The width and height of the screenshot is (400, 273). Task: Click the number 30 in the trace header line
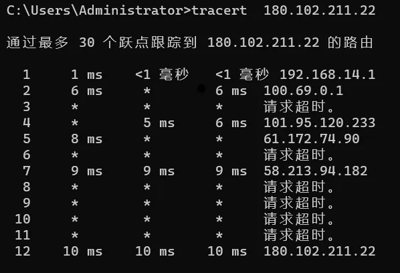[x=87, y=43]
